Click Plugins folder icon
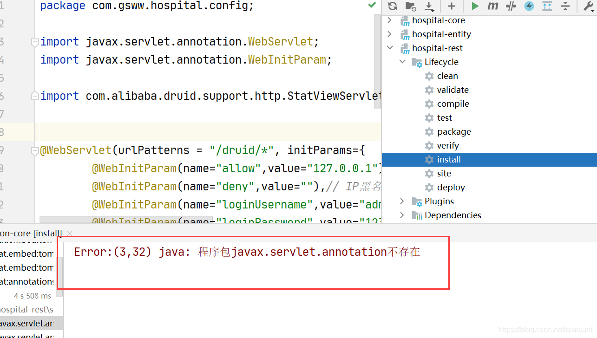This screenshot has width=597, height=338. point(417,201)
